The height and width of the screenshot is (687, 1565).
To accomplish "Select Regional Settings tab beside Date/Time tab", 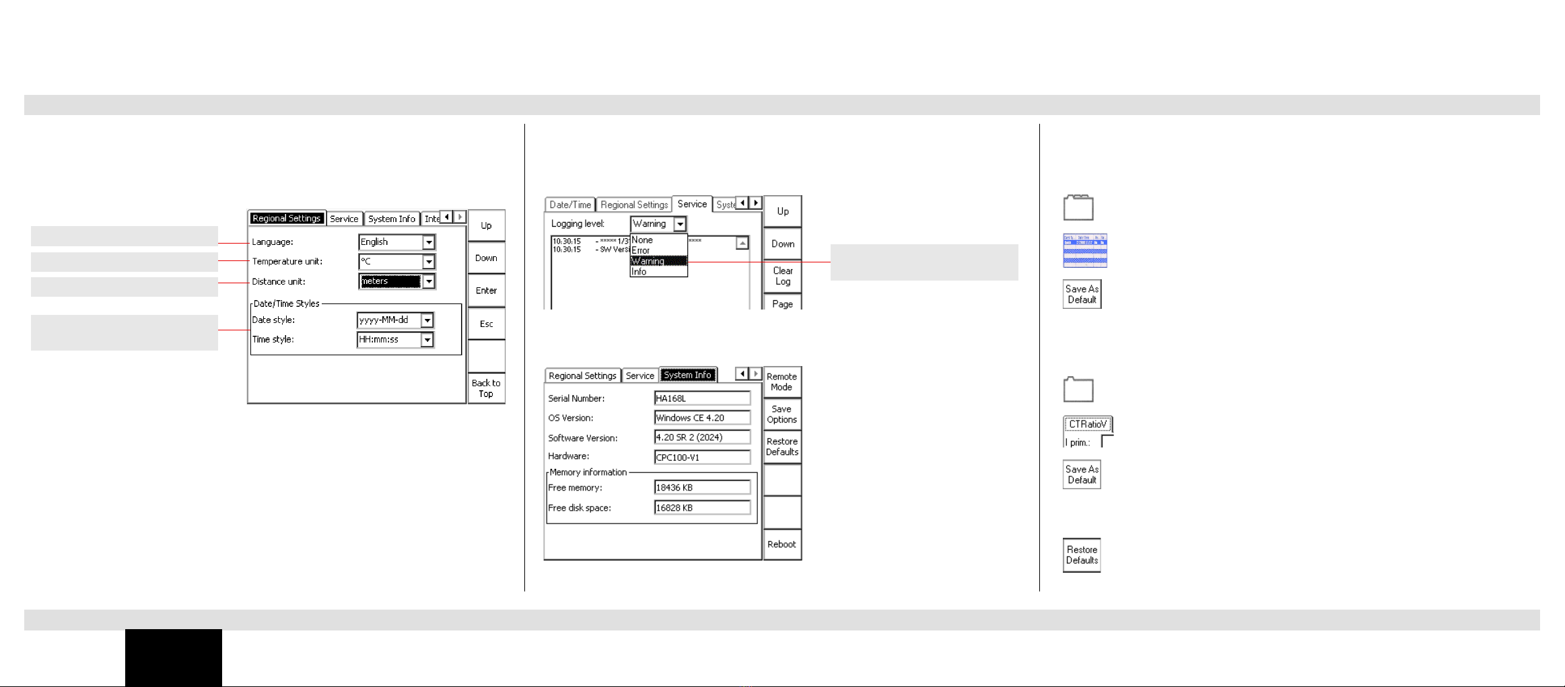I will pyautogui.click(x=634, y=205).
